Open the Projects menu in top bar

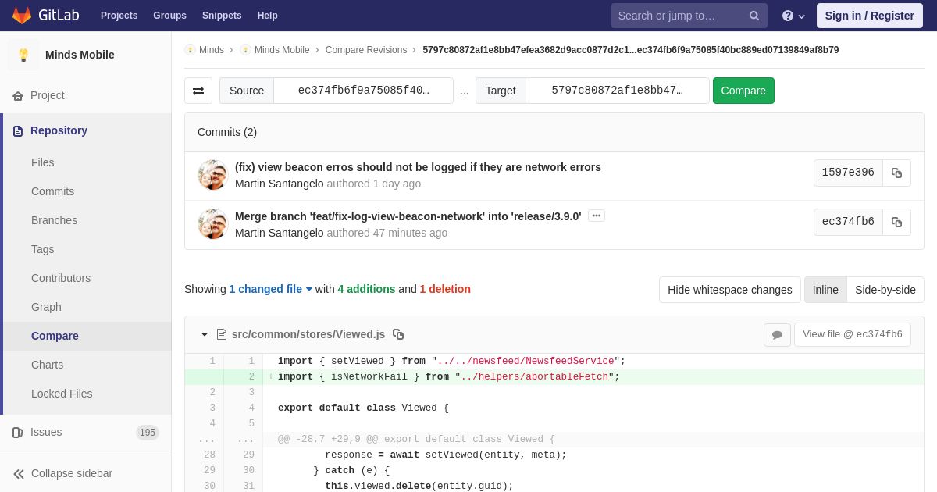click(119, 16)
